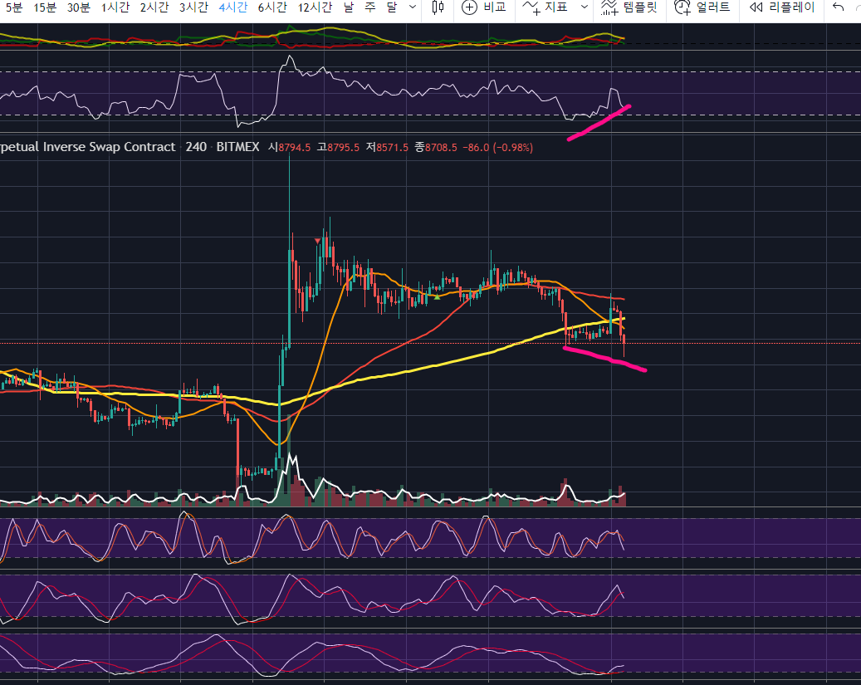Click the active 4시간 interval
Screen dimensions: 861x685
[232, 7]
